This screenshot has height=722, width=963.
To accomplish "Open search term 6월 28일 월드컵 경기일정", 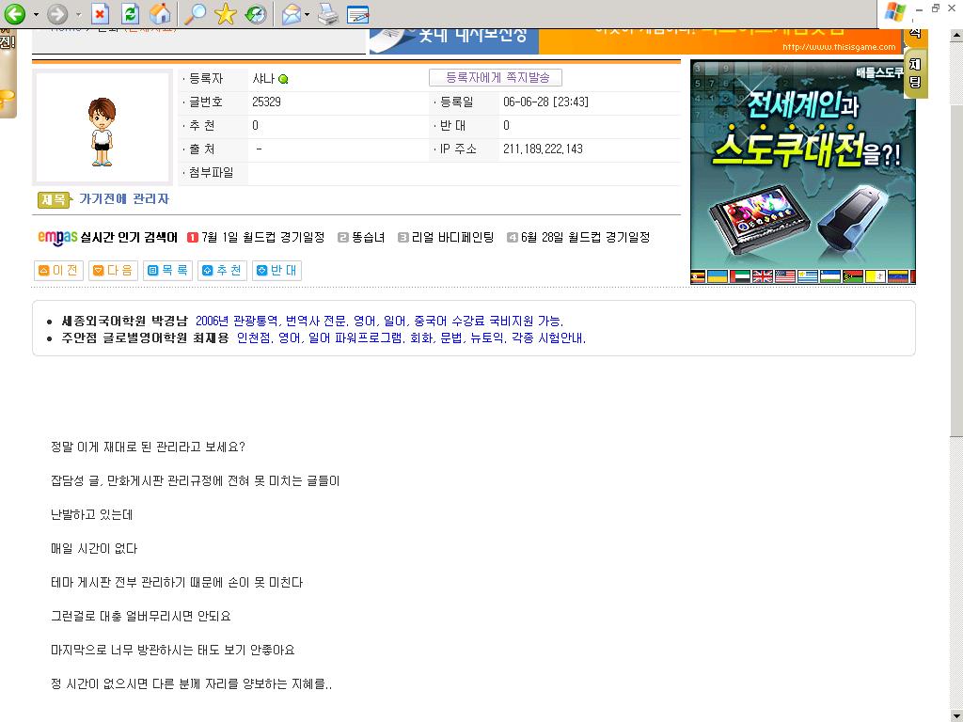I will pyautogui.click(x=585, y=237).
